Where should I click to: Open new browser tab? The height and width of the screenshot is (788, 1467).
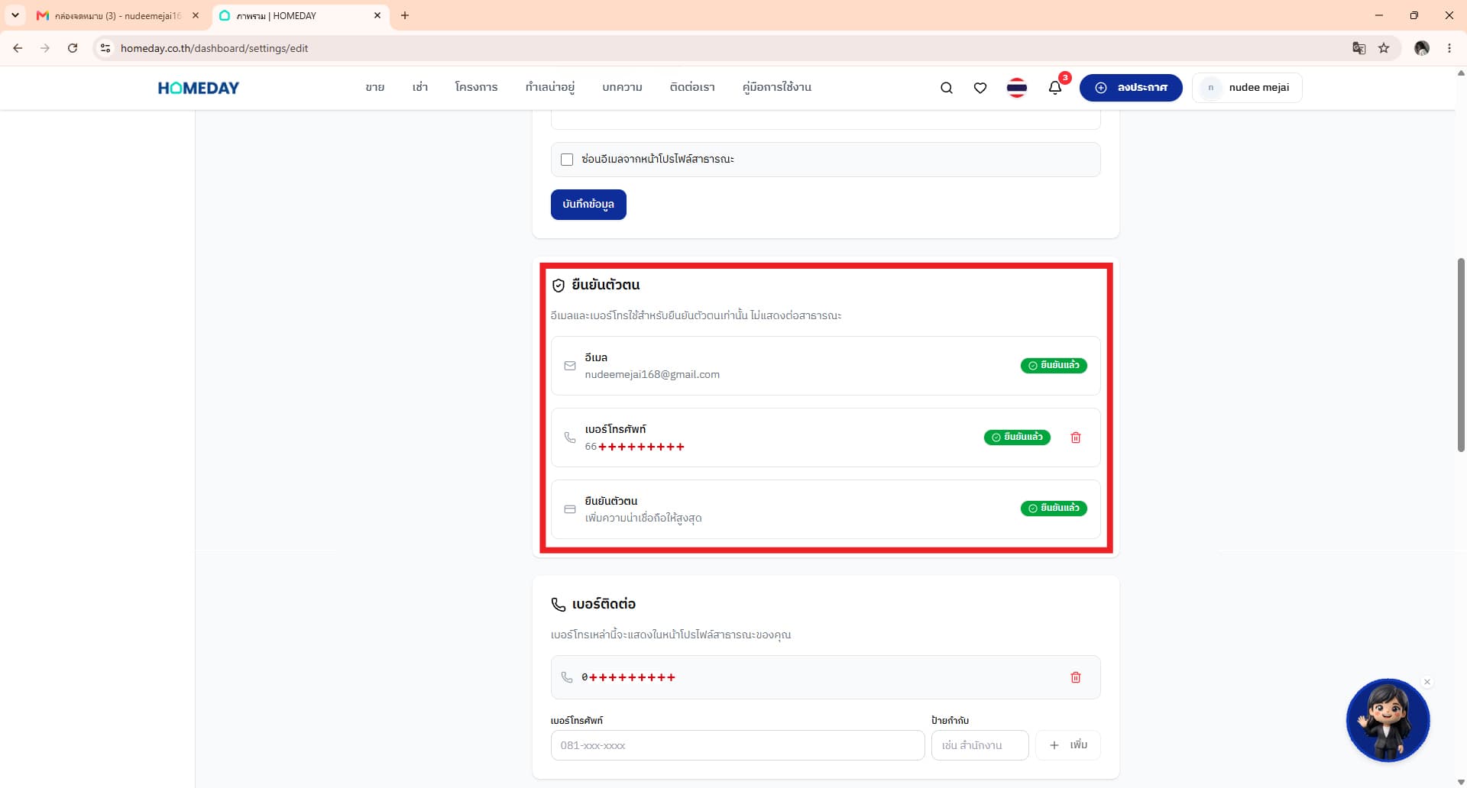pyautogui.click(x=405, y=15)
